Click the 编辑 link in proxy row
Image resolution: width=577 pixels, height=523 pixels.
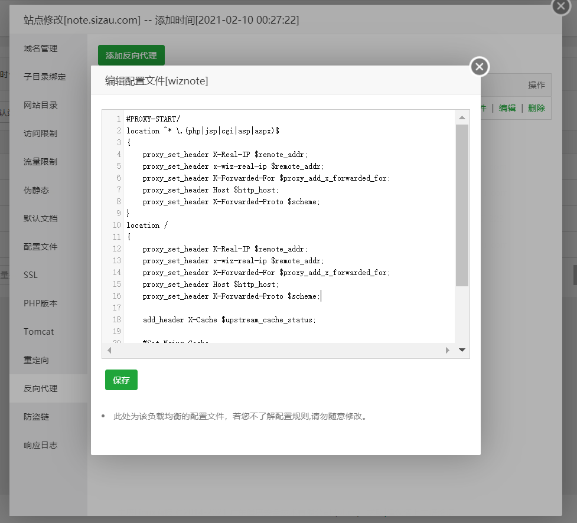507,108
